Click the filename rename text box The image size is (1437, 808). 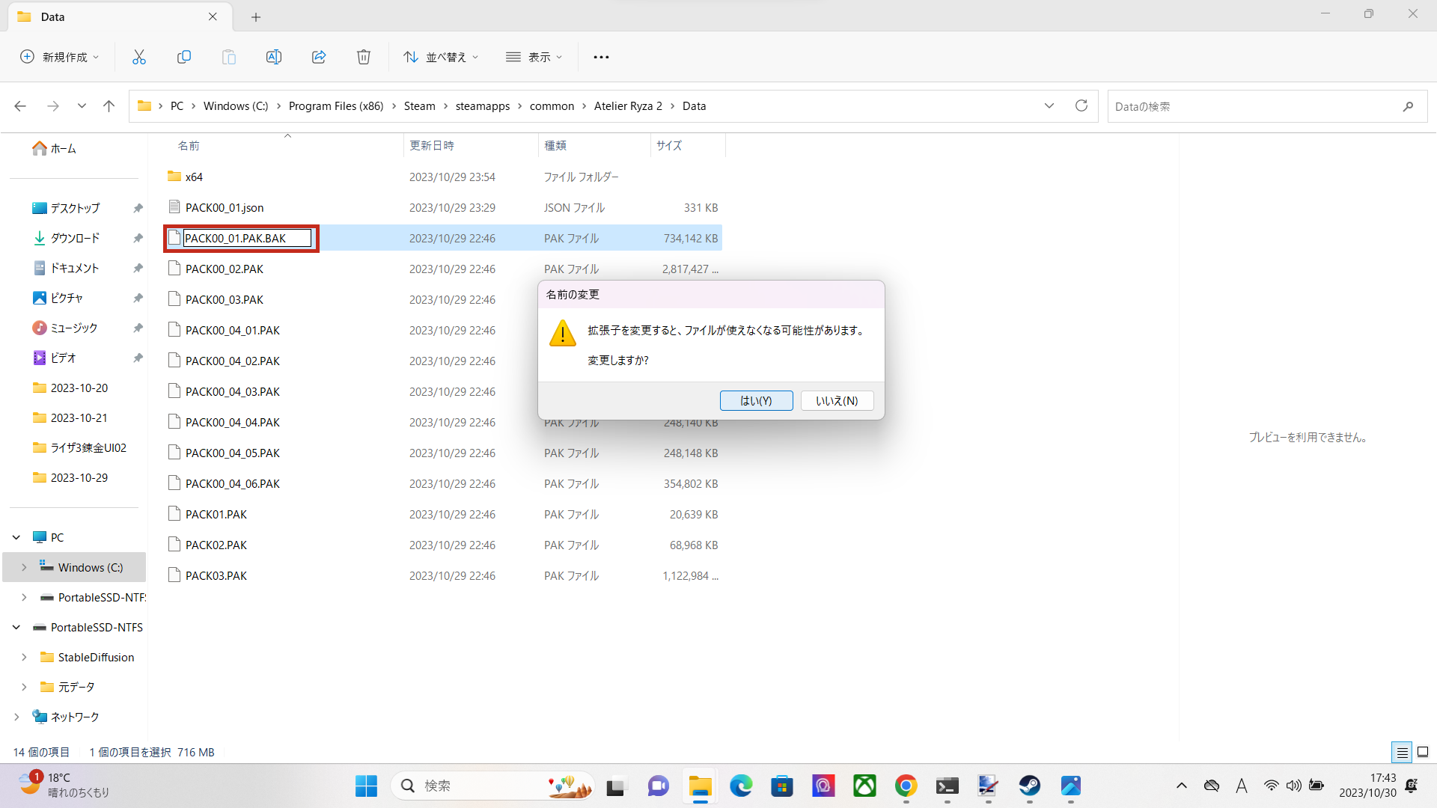pyautogui.click(x=247, y=238)
